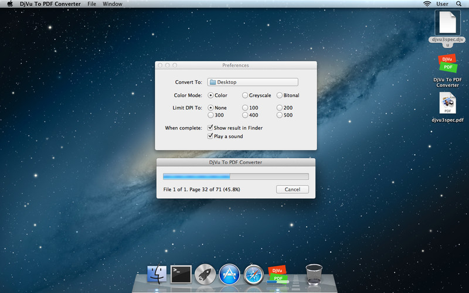
Task: Set DPI limit to 100
Action: pos(245,108)
